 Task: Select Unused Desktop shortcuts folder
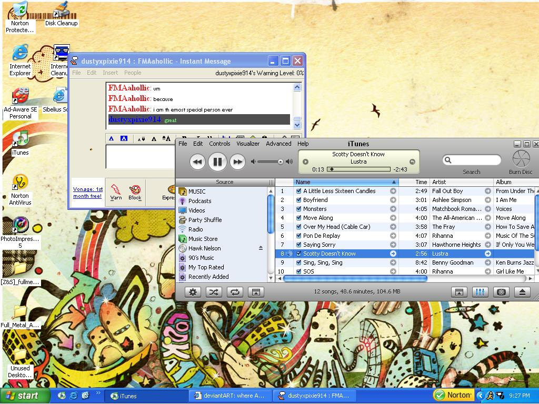[x=20, y=363]
